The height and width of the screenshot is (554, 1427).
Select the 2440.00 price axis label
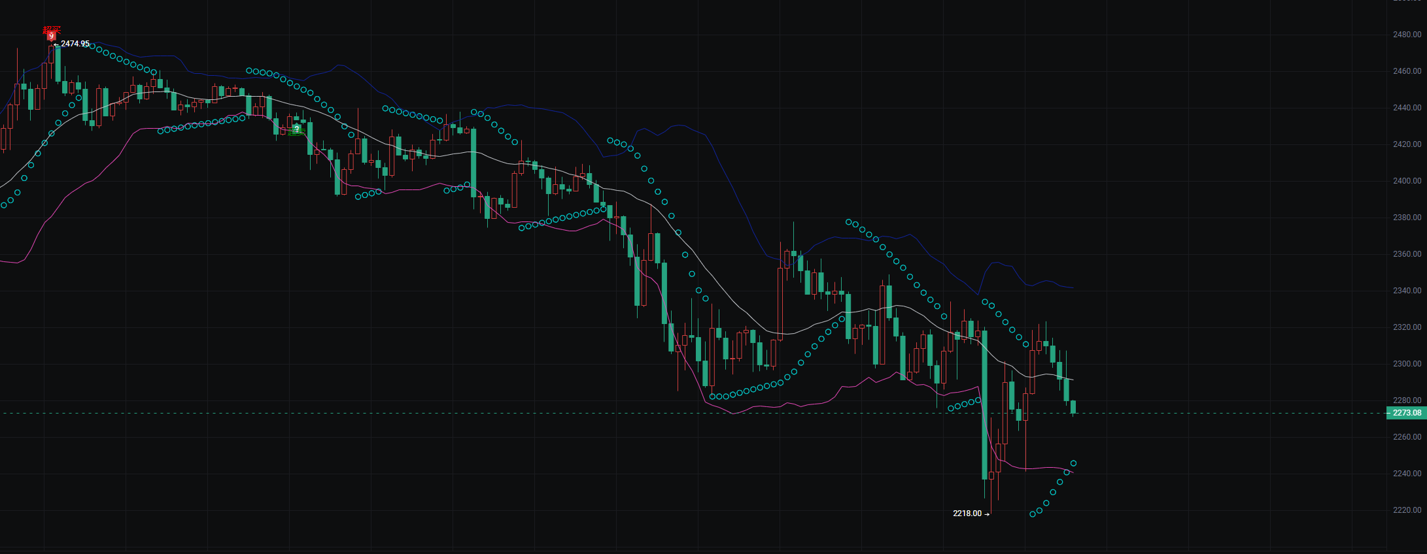[1407, 108]
